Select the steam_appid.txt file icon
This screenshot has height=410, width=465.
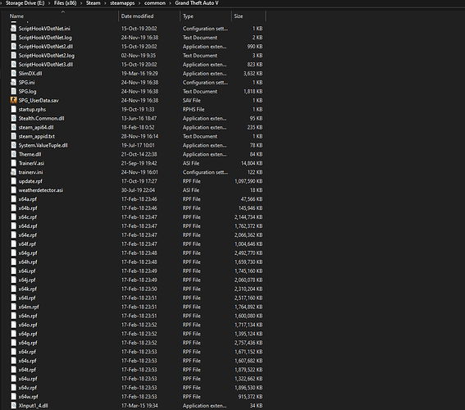coord(13,136)
